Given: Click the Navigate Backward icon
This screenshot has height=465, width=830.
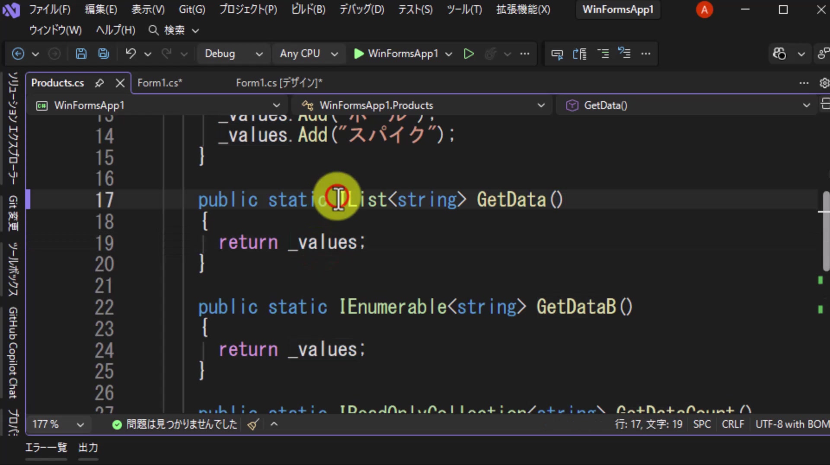Looking at the screenshot, I should coord(18,54).
